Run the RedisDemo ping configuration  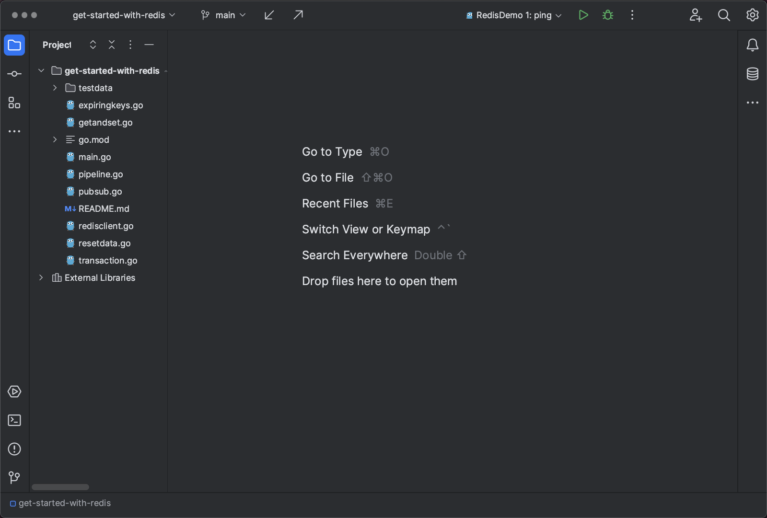[583, 15]
